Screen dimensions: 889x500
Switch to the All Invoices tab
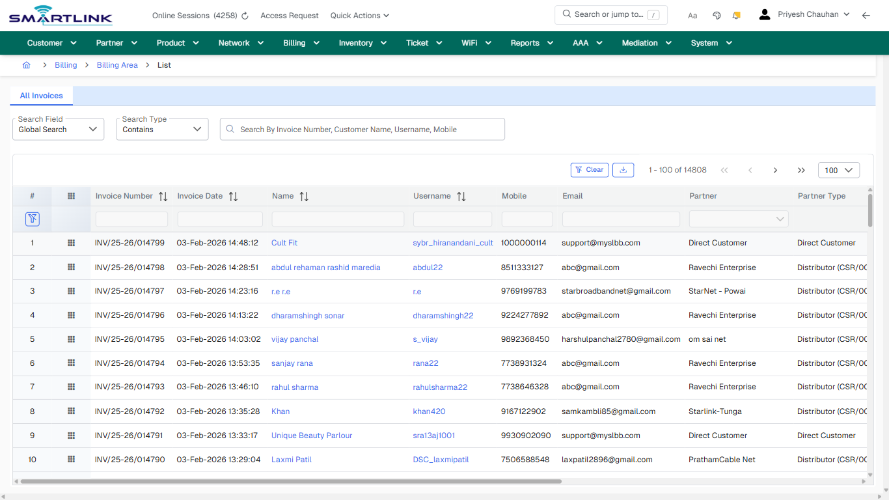41,96
